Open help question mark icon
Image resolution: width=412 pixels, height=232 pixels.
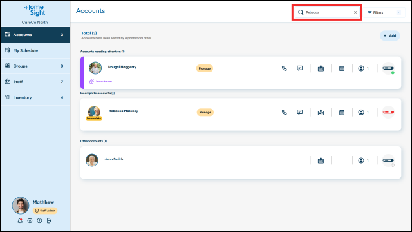point(39,220)
